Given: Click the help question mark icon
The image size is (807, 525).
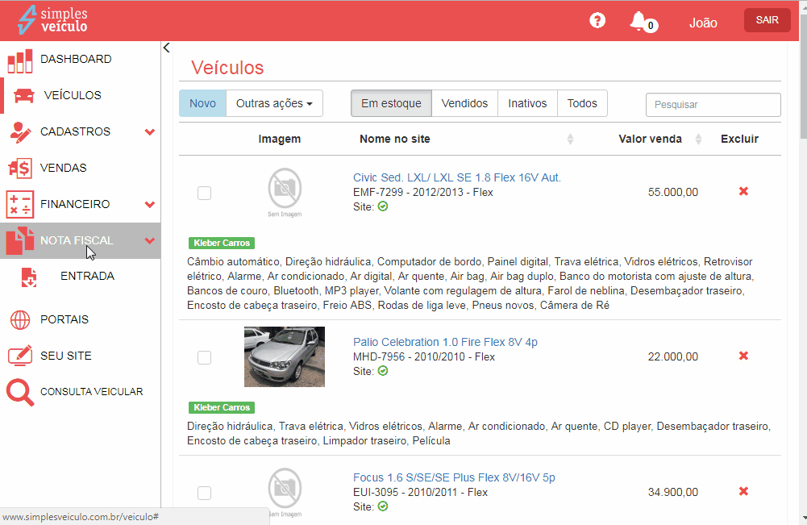Looking at the screenshot, I should pyautogui.click(x=597, y=21).
